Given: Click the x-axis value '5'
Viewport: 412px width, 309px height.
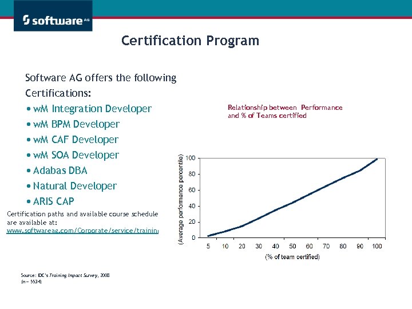Looking at the screenshot, I should tap(208, 246).
